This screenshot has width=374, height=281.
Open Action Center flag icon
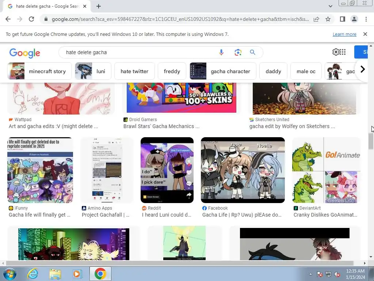(319, 274)
